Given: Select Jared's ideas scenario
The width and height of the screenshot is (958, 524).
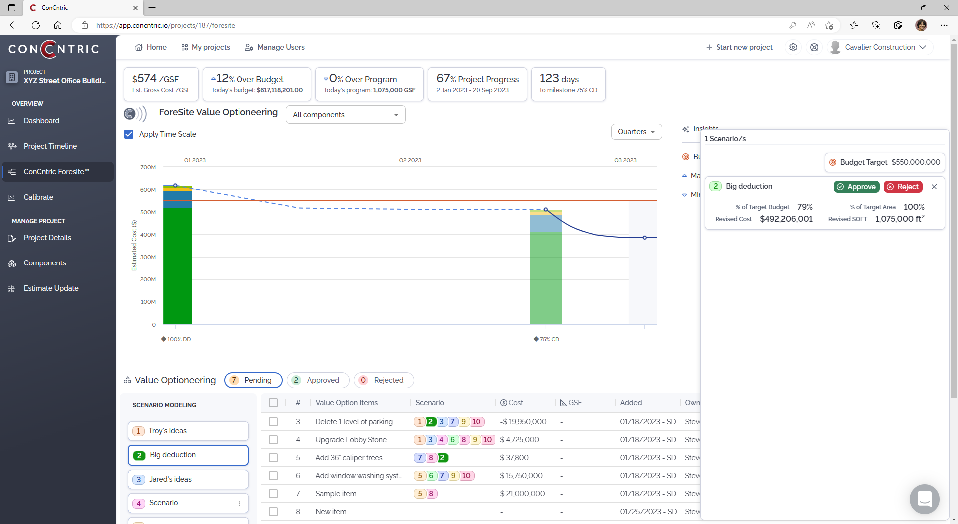Looking at the screenshot, I should click(x=188, y=479).
